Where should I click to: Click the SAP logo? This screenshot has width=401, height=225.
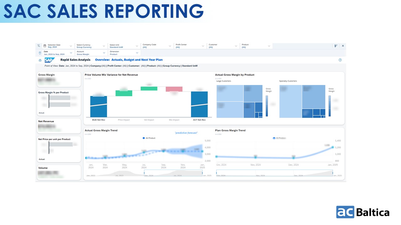click(49, 60)
